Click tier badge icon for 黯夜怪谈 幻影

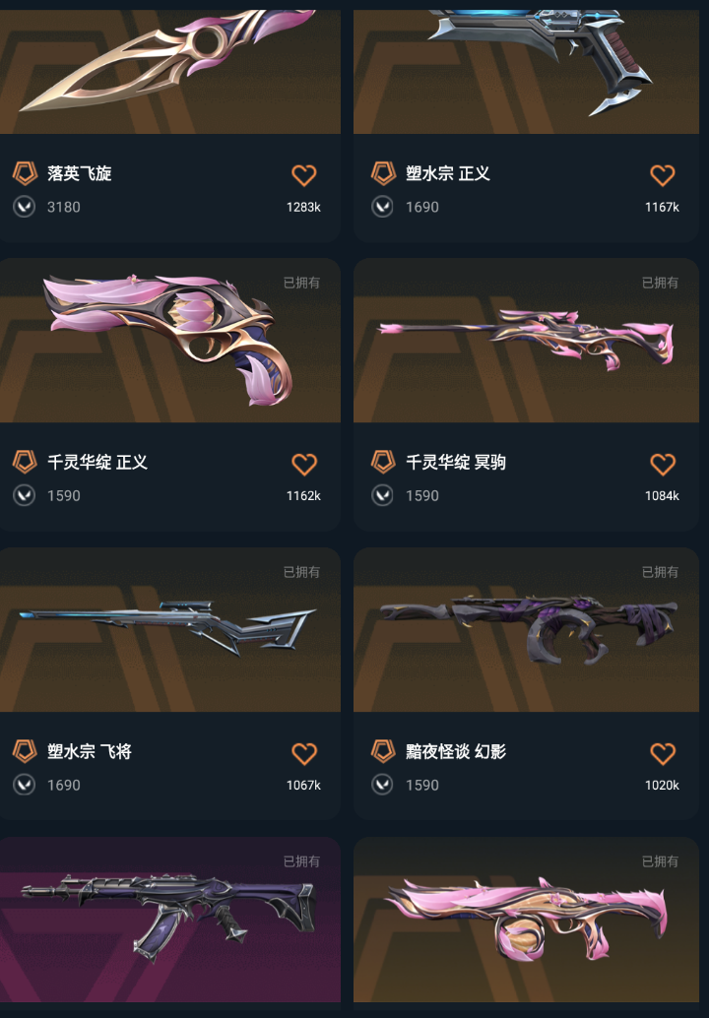click(383, 751)
